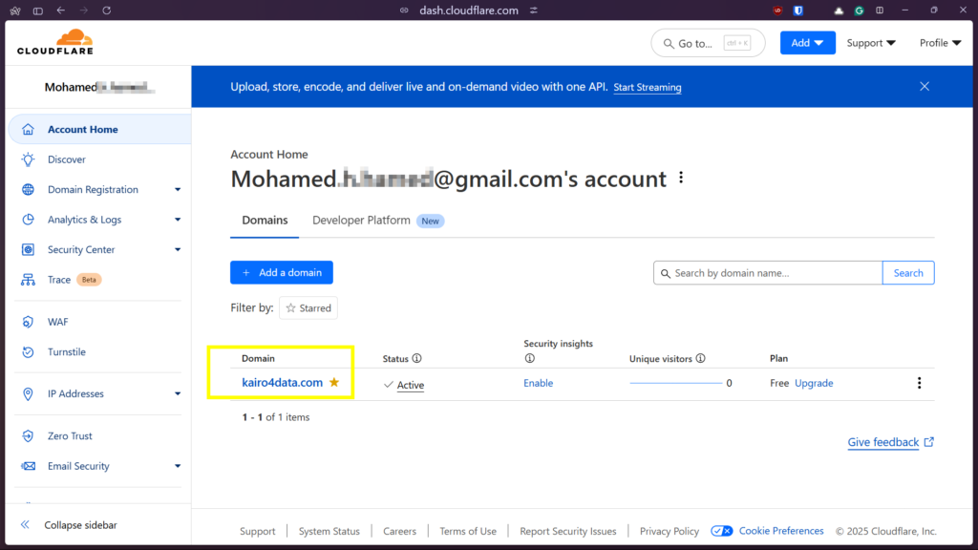Click the star next to kairo4data.com
The image size is (978, 550).
pos(334,382)
